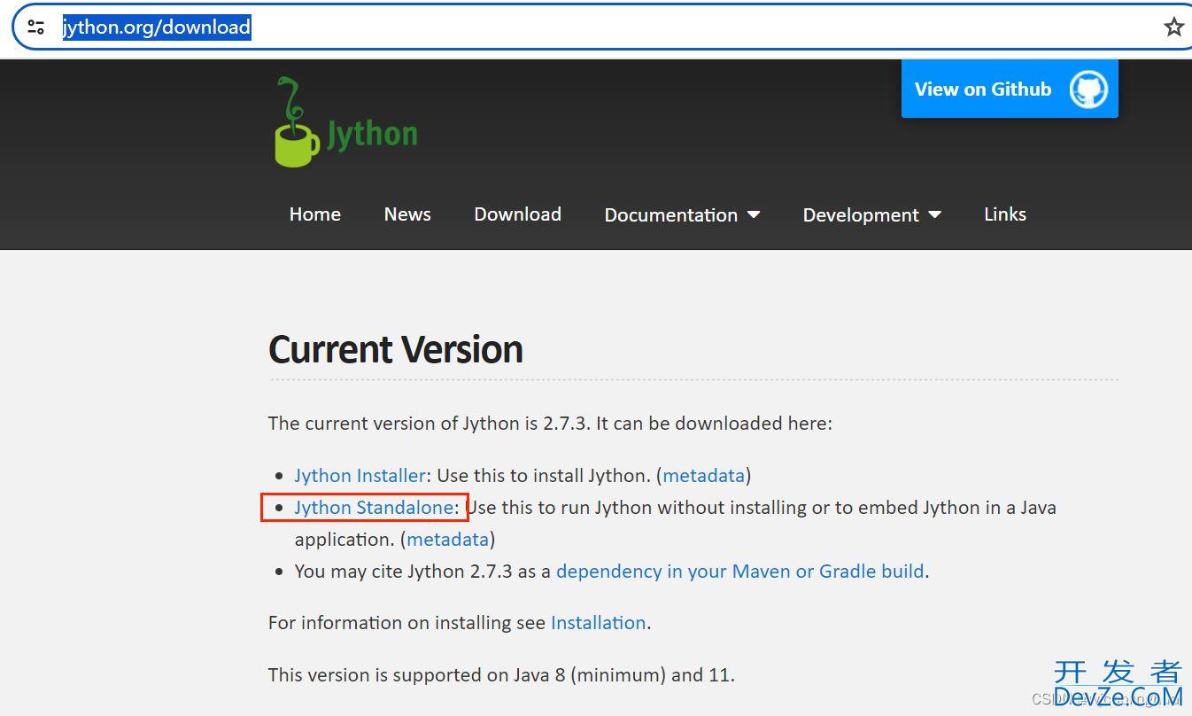Viewport: 1192px width, 716px height.
Task: Download the Jython Installer link
Action: click(360, 476)
